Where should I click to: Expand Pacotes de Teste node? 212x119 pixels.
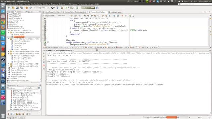tap(7, 68)
